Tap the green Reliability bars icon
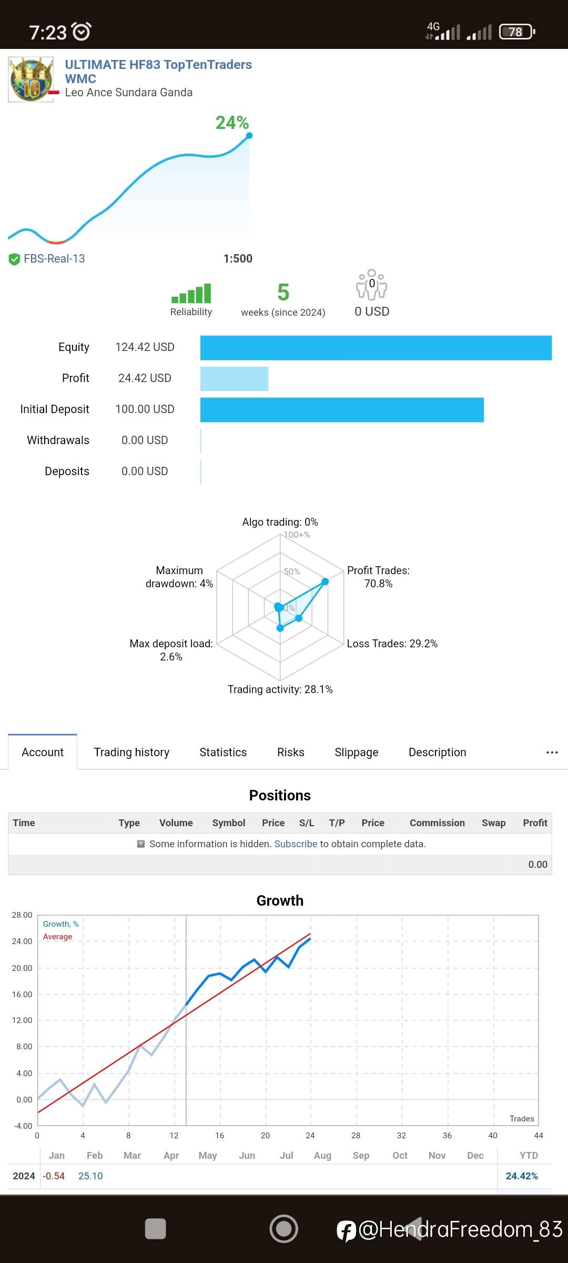 click(x=191, y=294)
